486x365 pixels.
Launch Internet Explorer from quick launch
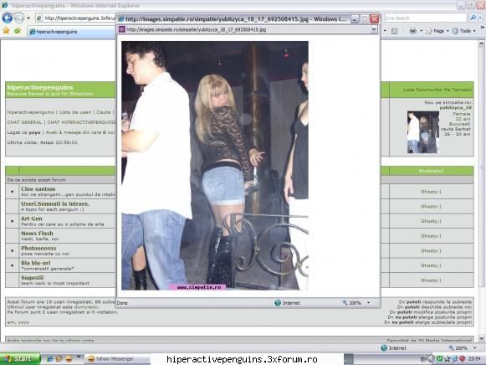click(49, 359)
